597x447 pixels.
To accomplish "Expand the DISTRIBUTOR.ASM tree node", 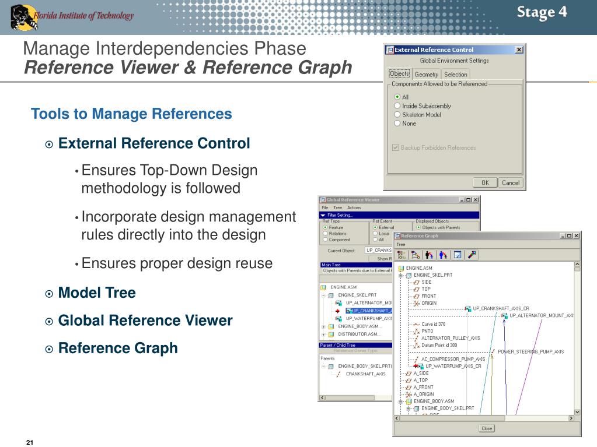I will 323,335.
